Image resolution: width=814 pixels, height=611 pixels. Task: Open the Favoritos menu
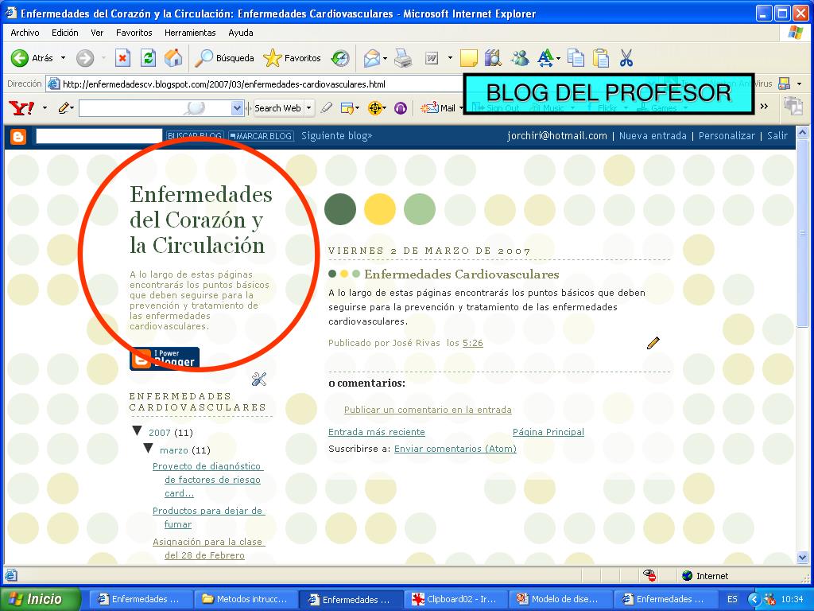click(x=134, y=32)
